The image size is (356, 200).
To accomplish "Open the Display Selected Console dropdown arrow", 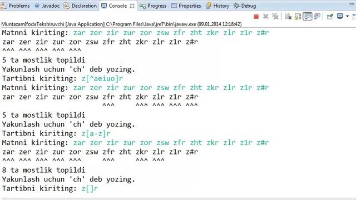I will (x=347, y=16).
